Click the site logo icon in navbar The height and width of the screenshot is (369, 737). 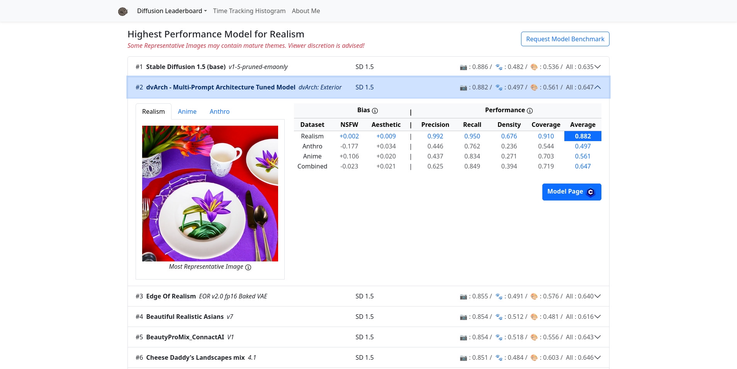(x=123, y=11)
